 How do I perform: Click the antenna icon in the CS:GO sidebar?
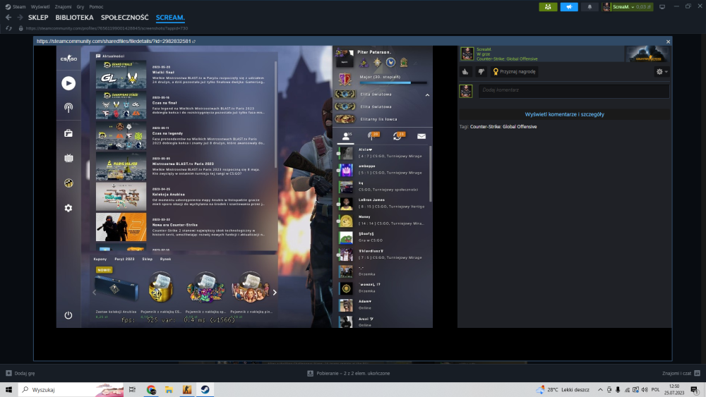click(x=68, y=107)
